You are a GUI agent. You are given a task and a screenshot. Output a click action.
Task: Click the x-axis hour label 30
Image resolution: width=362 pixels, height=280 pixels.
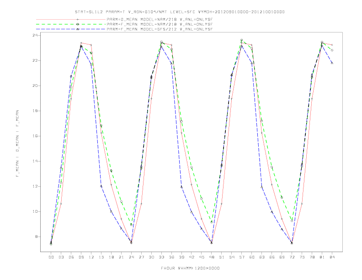click(151, 257)
